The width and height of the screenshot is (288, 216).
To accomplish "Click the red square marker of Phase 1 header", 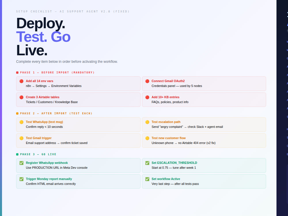I will (x=17, y=73).
